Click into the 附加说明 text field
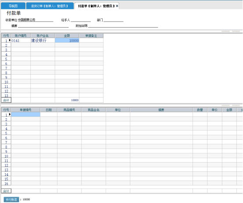The width and height of the screenshot is (243, 203). click(x=123, y=26)
